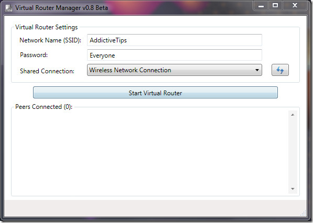Maximize the Virtual Router Manager window
Image resolution: width=313 pixels, height=223 pixels.
click(x=275, y=6)
